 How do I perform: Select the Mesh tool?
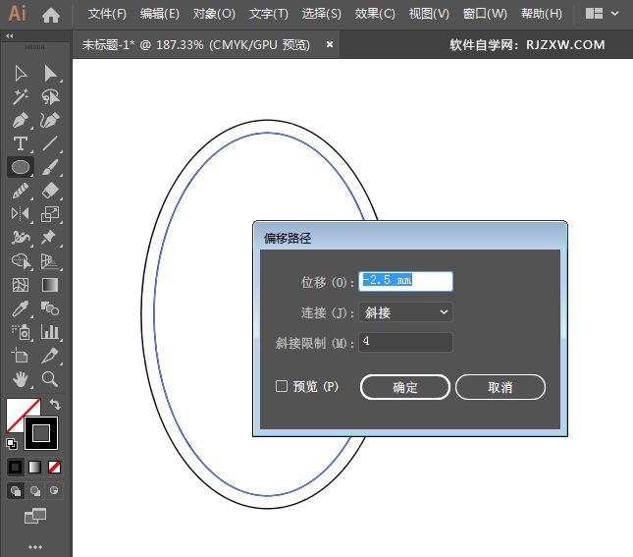coord(21,285)
